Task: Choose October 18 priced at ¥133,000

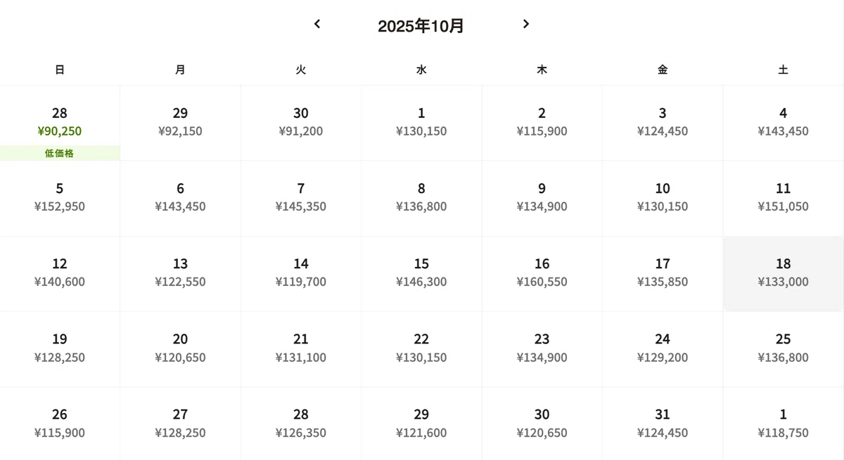Action: tap(783, 274)
